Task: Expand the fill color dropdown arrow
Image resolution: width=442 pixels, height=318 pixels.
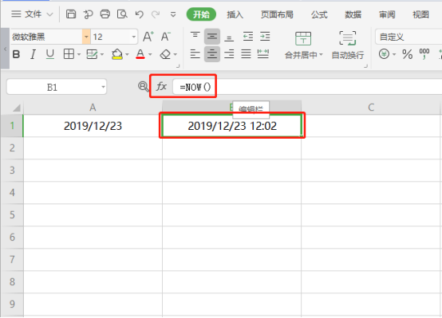Action: [x=127, y=54]
